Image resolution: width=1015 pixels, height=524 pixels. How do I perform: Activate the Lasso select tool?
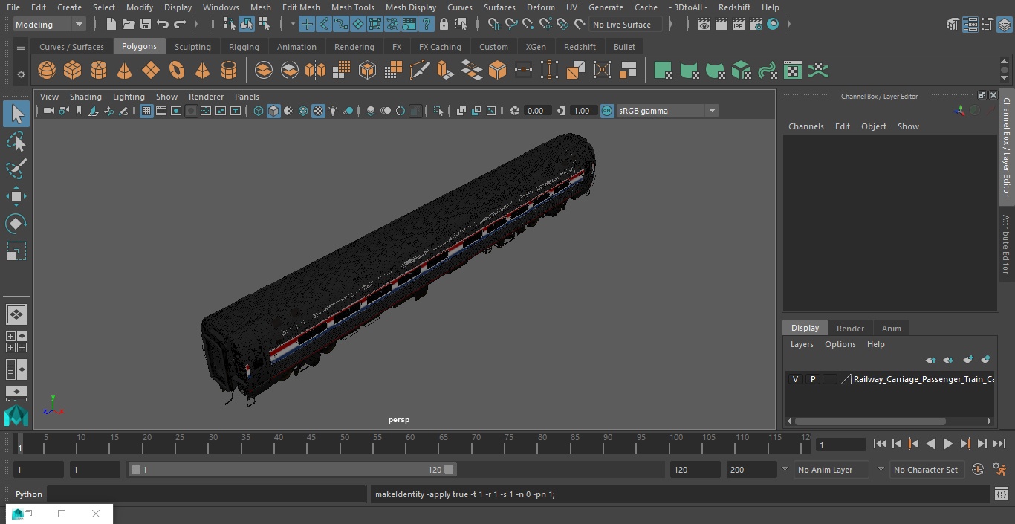16,141
